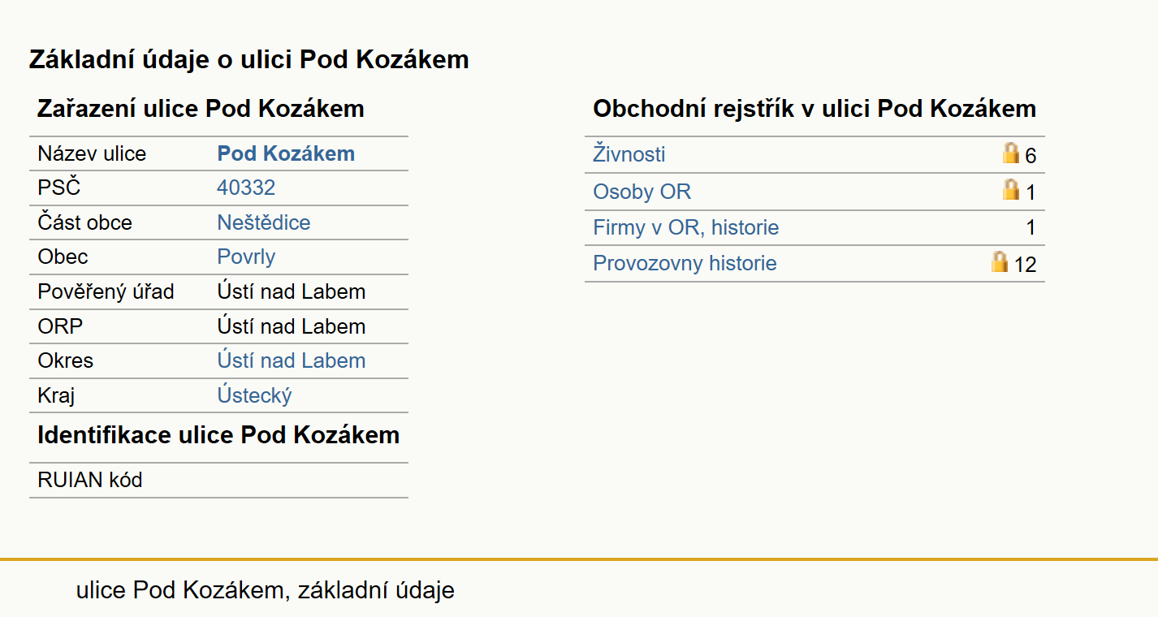1158x617 pixels.
Task: Open the bold Pod Kozákem street name link
Action: click(x=286, y=153)
